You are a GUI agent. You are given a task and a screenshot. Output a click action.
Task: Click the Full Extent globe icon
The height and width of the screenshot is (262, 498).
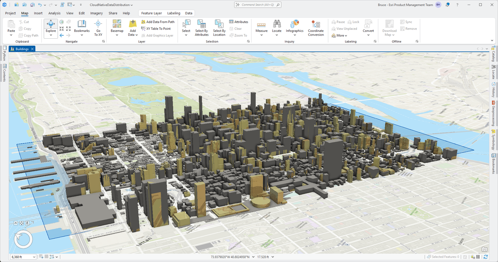[62, 22]
